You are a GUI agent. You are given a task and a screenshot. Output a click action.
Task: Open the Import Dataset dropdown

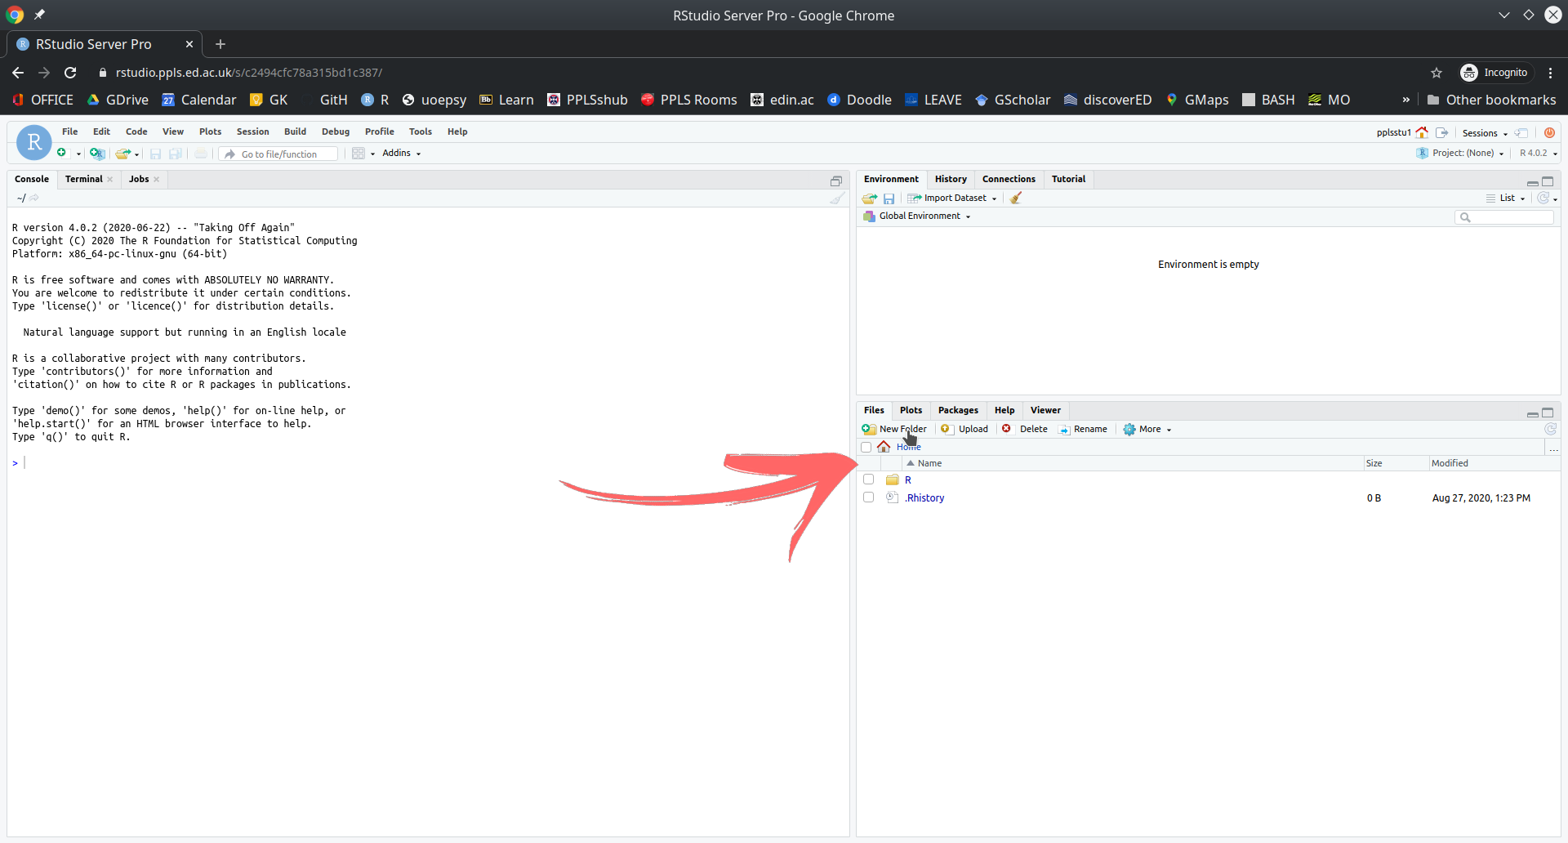pyautogui.click(x=954, y=198)
